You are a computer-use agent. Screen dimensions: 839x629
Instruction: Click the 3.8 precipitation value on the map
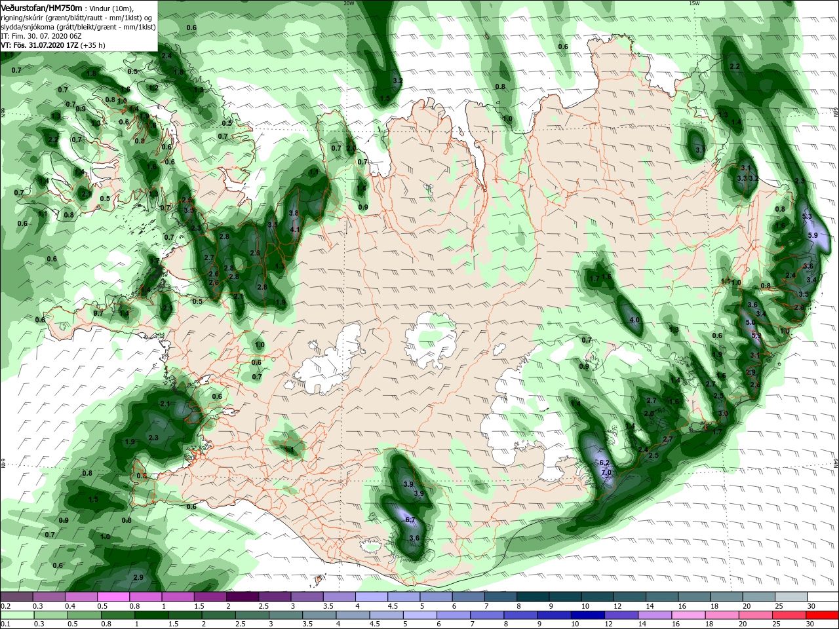pos(294,213)
